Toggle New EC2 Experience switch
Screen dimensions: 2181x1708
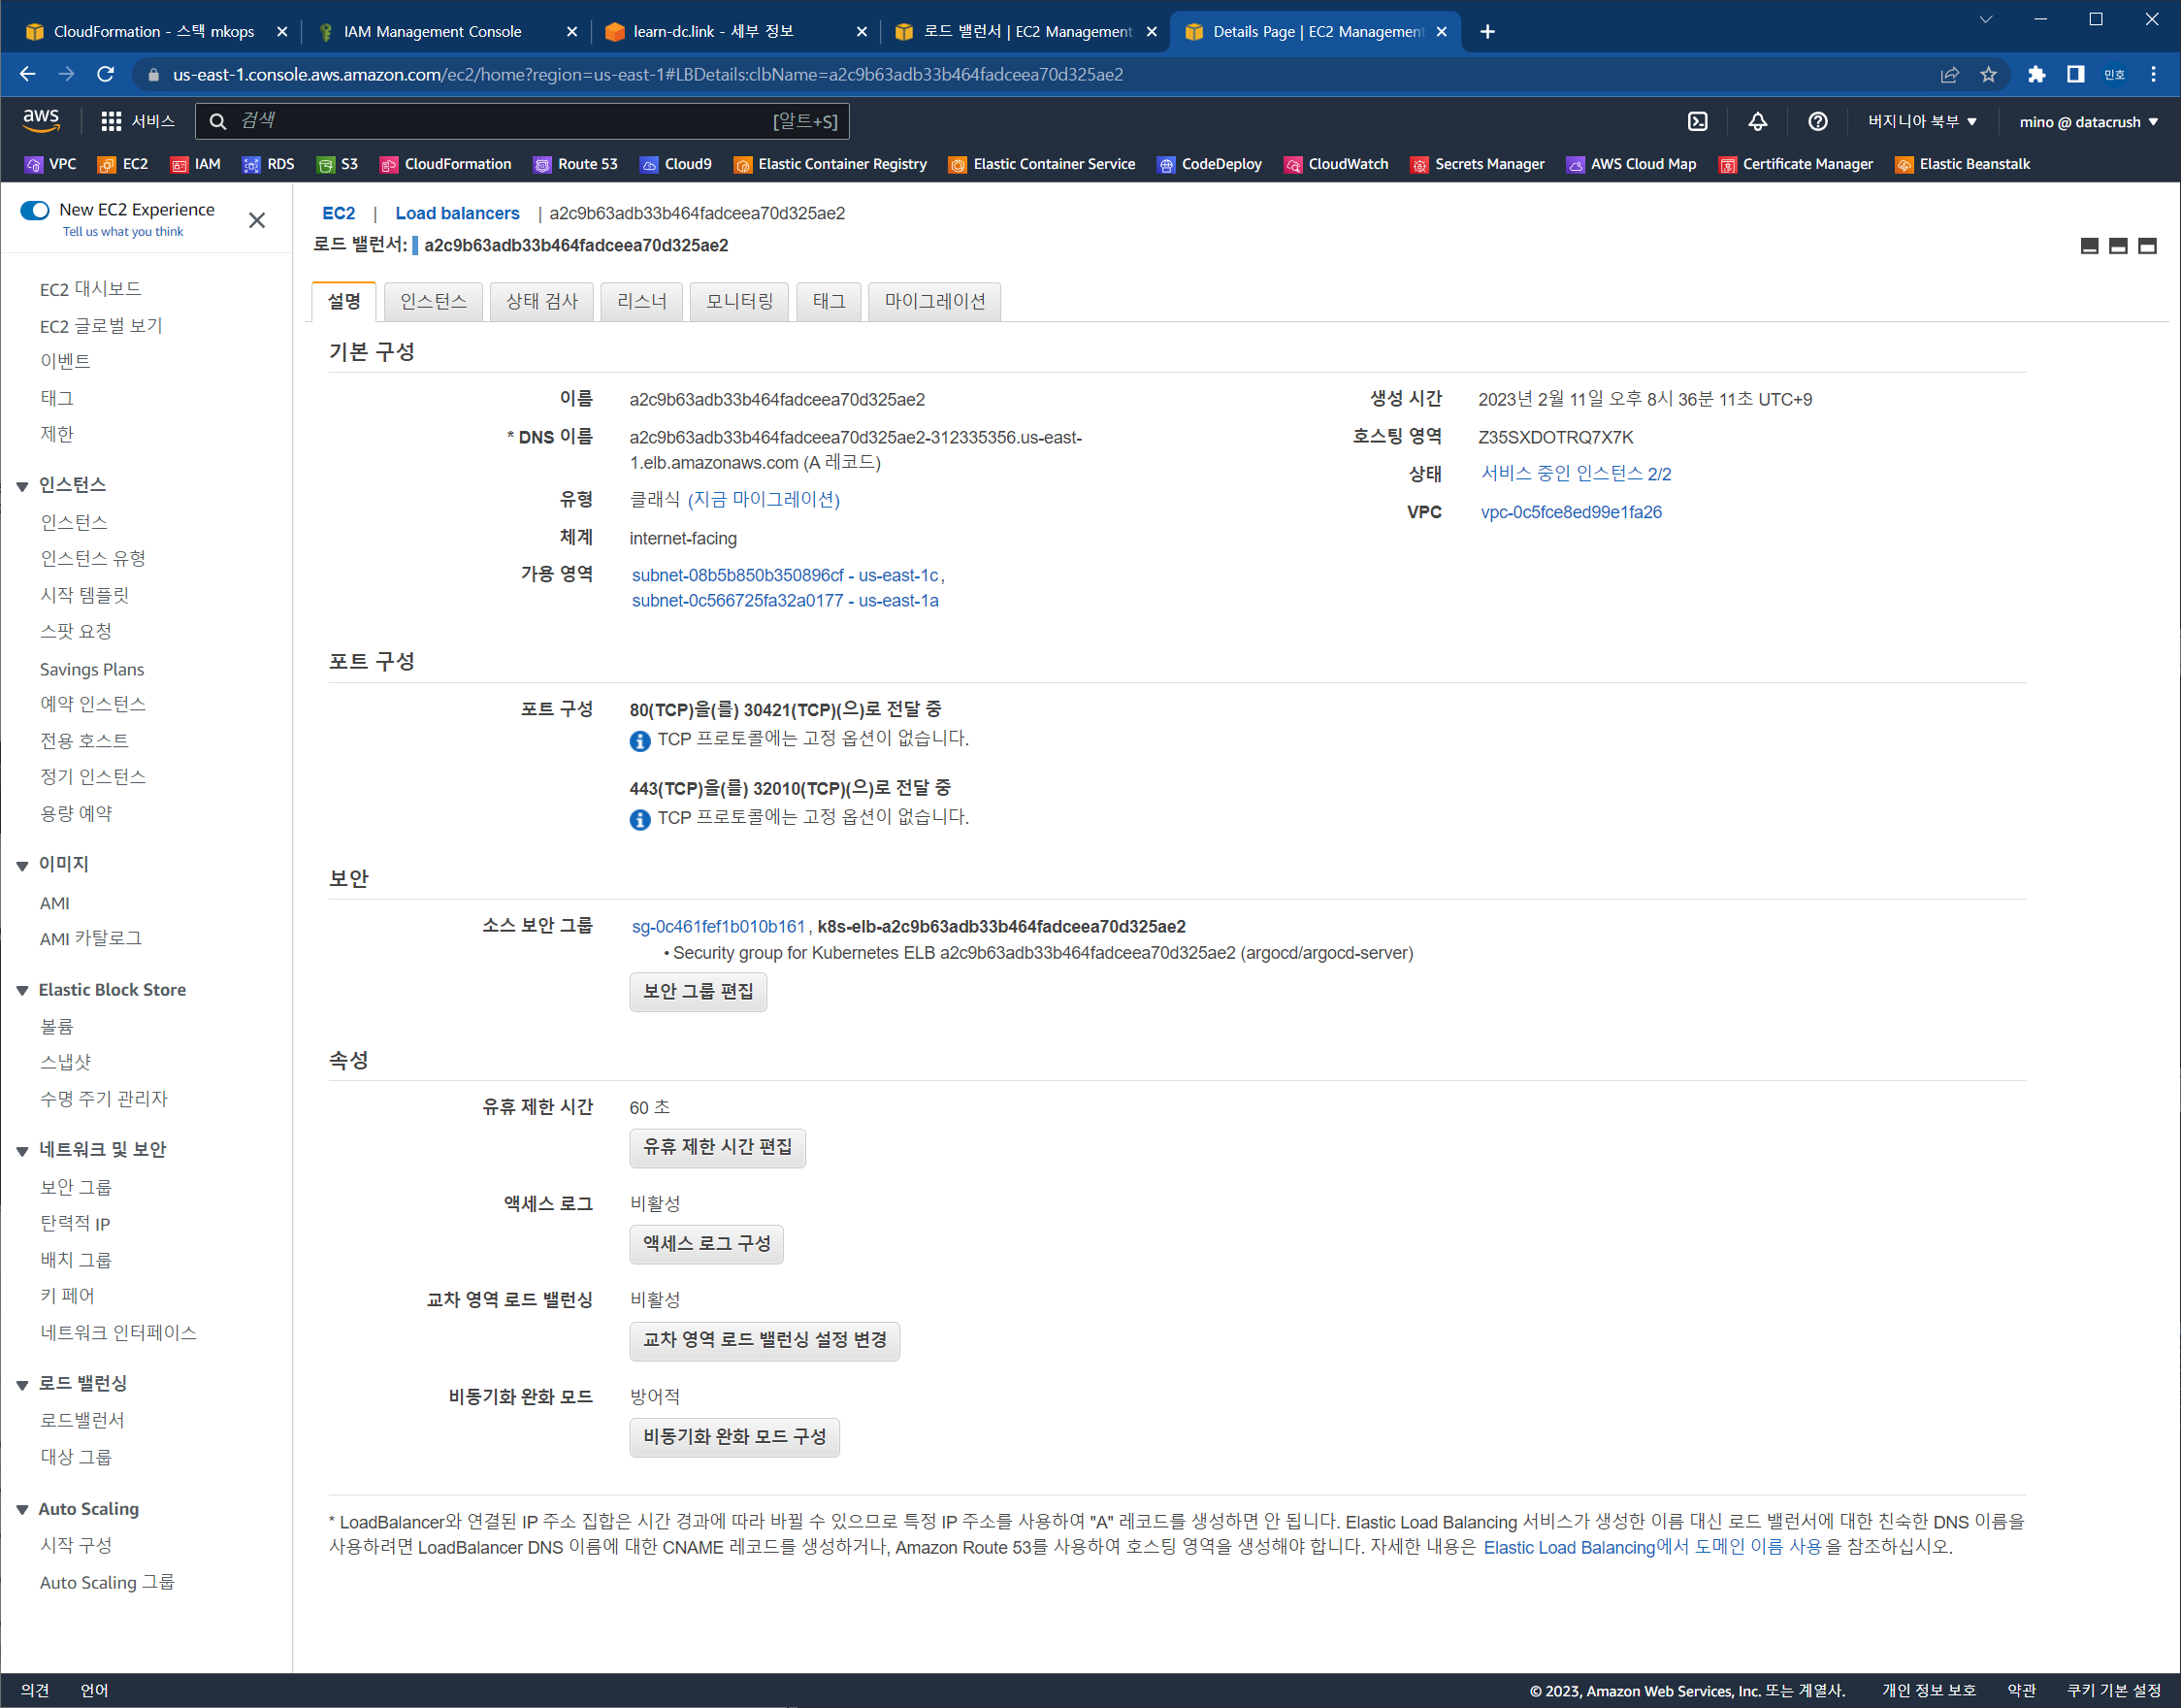pos(35,210)
